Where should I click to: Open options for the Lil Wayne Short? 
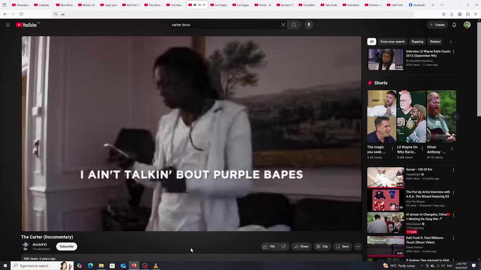tap(422, 148)
